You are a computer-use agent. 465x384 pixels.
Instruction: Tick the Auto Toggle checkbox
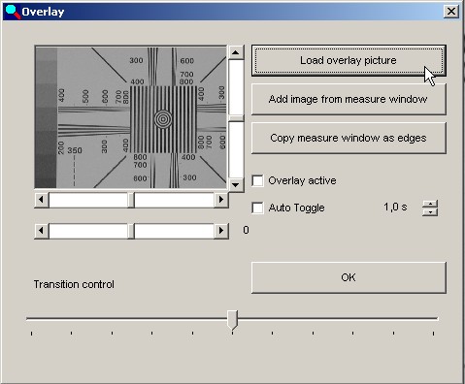tap(257, 208)
